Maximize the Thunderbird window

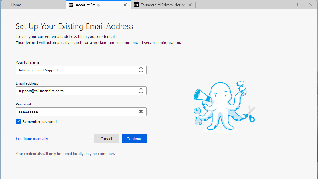click(296, 5)
